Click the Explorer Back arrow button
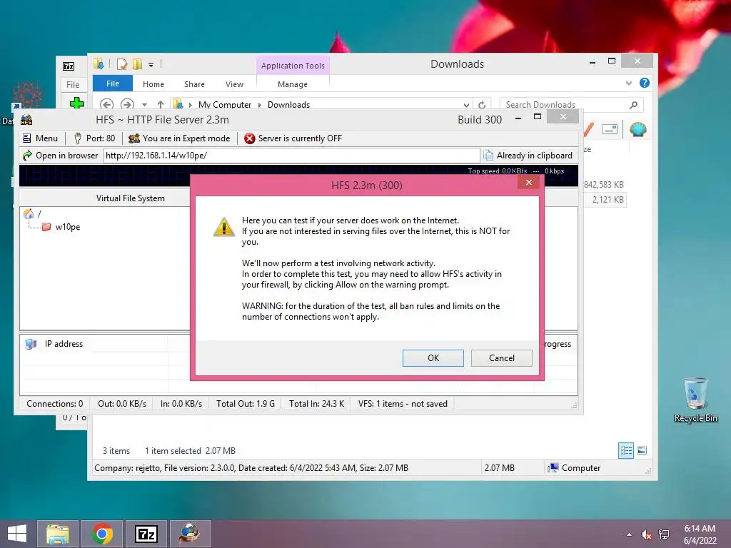This screenshot has width=731, height=548. [107, 105]
